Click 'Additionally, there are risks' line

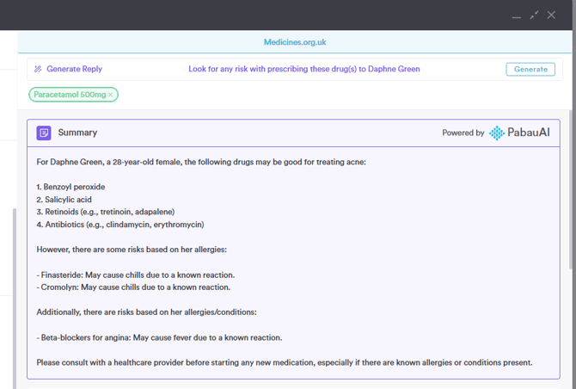coord(146,312)
